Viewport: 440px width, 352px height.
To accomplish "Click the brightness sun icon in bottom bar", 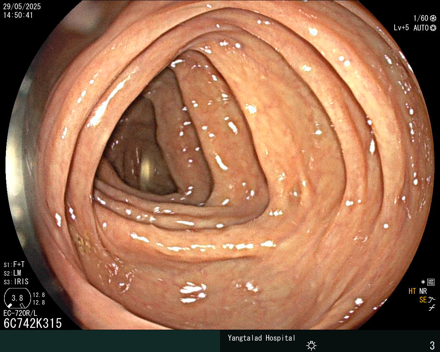I will [x=311, y=345].
